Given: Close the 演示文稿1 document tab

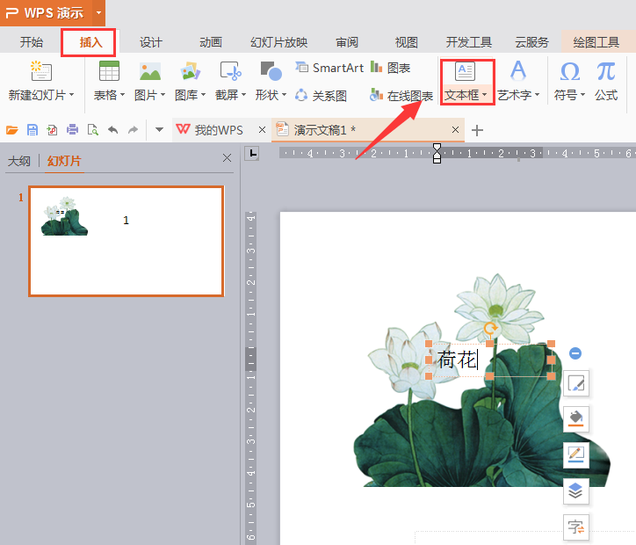Looking at the screenshot, I should pos(456,130).
